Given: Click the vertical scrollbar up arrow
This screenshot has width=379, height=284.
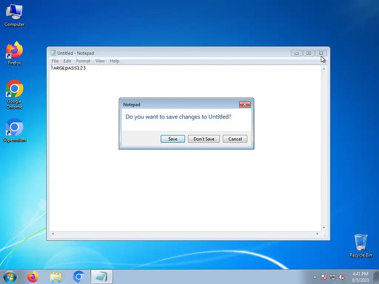Looking at the screenshot, I should point(324,69).
